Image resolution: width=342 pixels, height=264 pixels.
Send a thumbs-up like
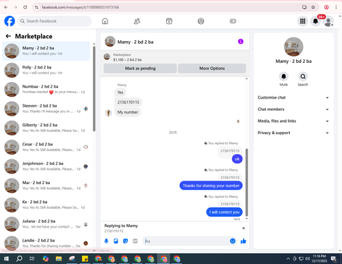pos(244,241)
